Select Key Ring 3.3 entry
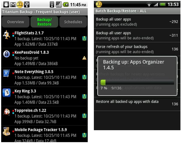Viewport: 181px width, 143px height. (44, 96)
